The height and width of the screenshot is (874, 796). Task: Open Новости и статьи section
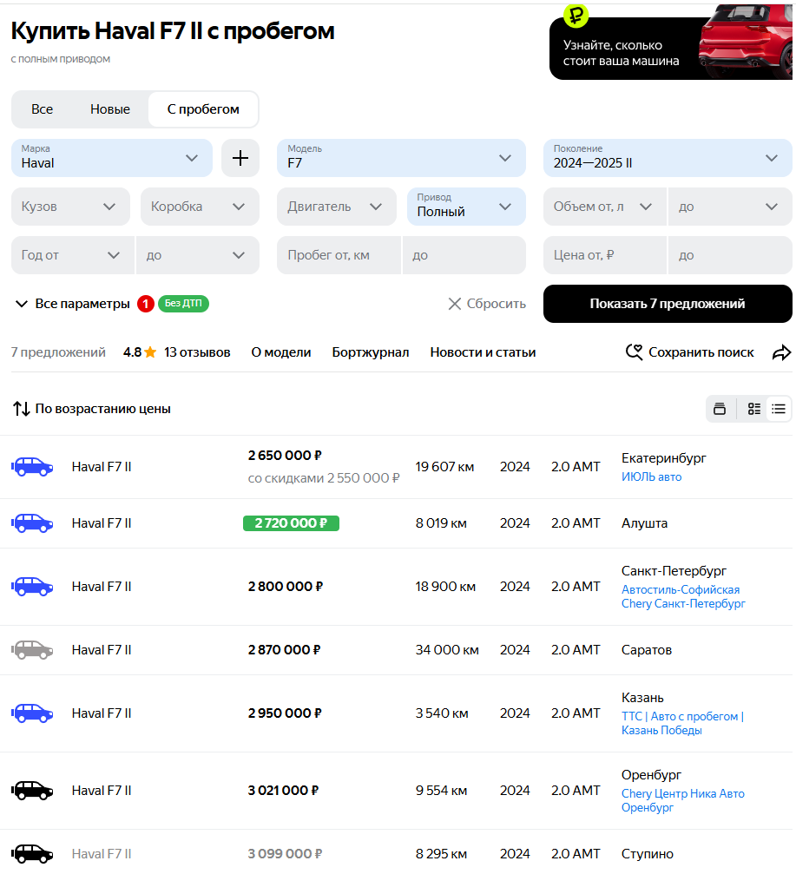483,352
